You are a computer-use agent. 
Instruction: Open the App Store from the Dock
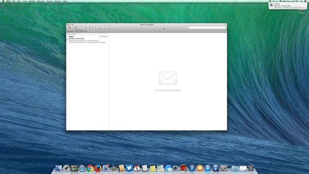click(207, 168)
